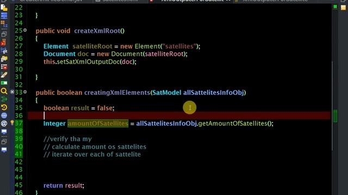Viewport: 348px width, 195px height.
Task: Click 'boolean result = false;' declaration
Action: (79, 108)
